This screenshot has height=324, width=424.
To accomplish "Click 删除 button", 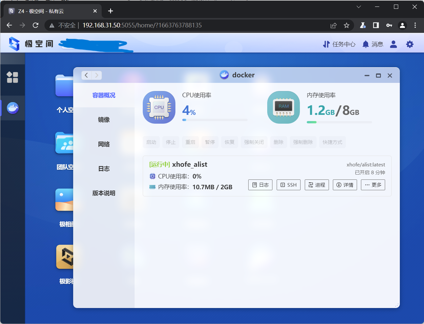I will 279,142.
